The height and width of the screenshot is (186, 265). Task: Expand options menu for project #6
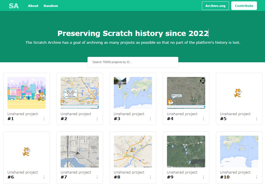(44, 177)
